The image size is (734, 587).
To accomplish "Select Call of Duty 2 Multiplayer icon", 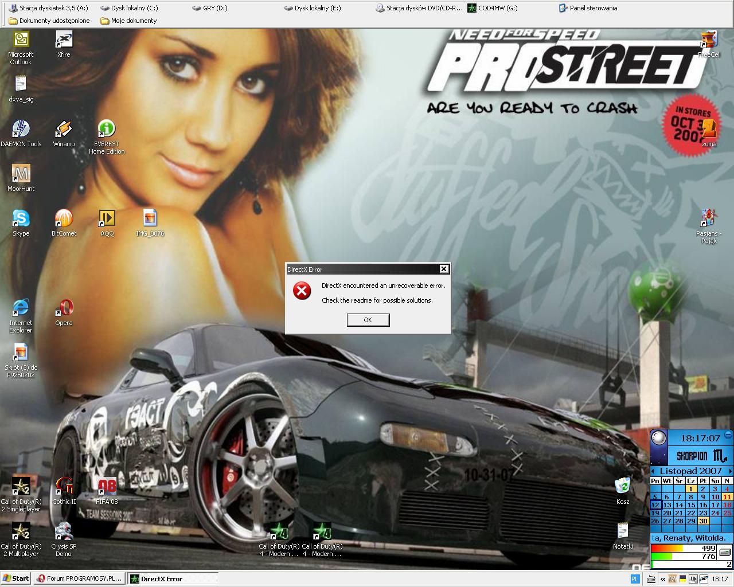I will 21,540.
